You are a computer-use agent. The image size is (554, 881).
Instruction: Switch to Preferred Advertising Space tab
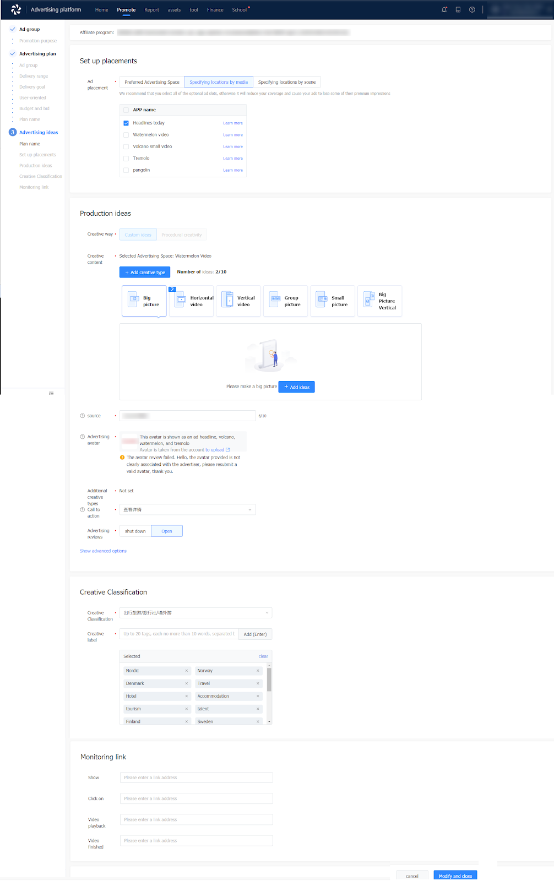(x=152, y=82)
